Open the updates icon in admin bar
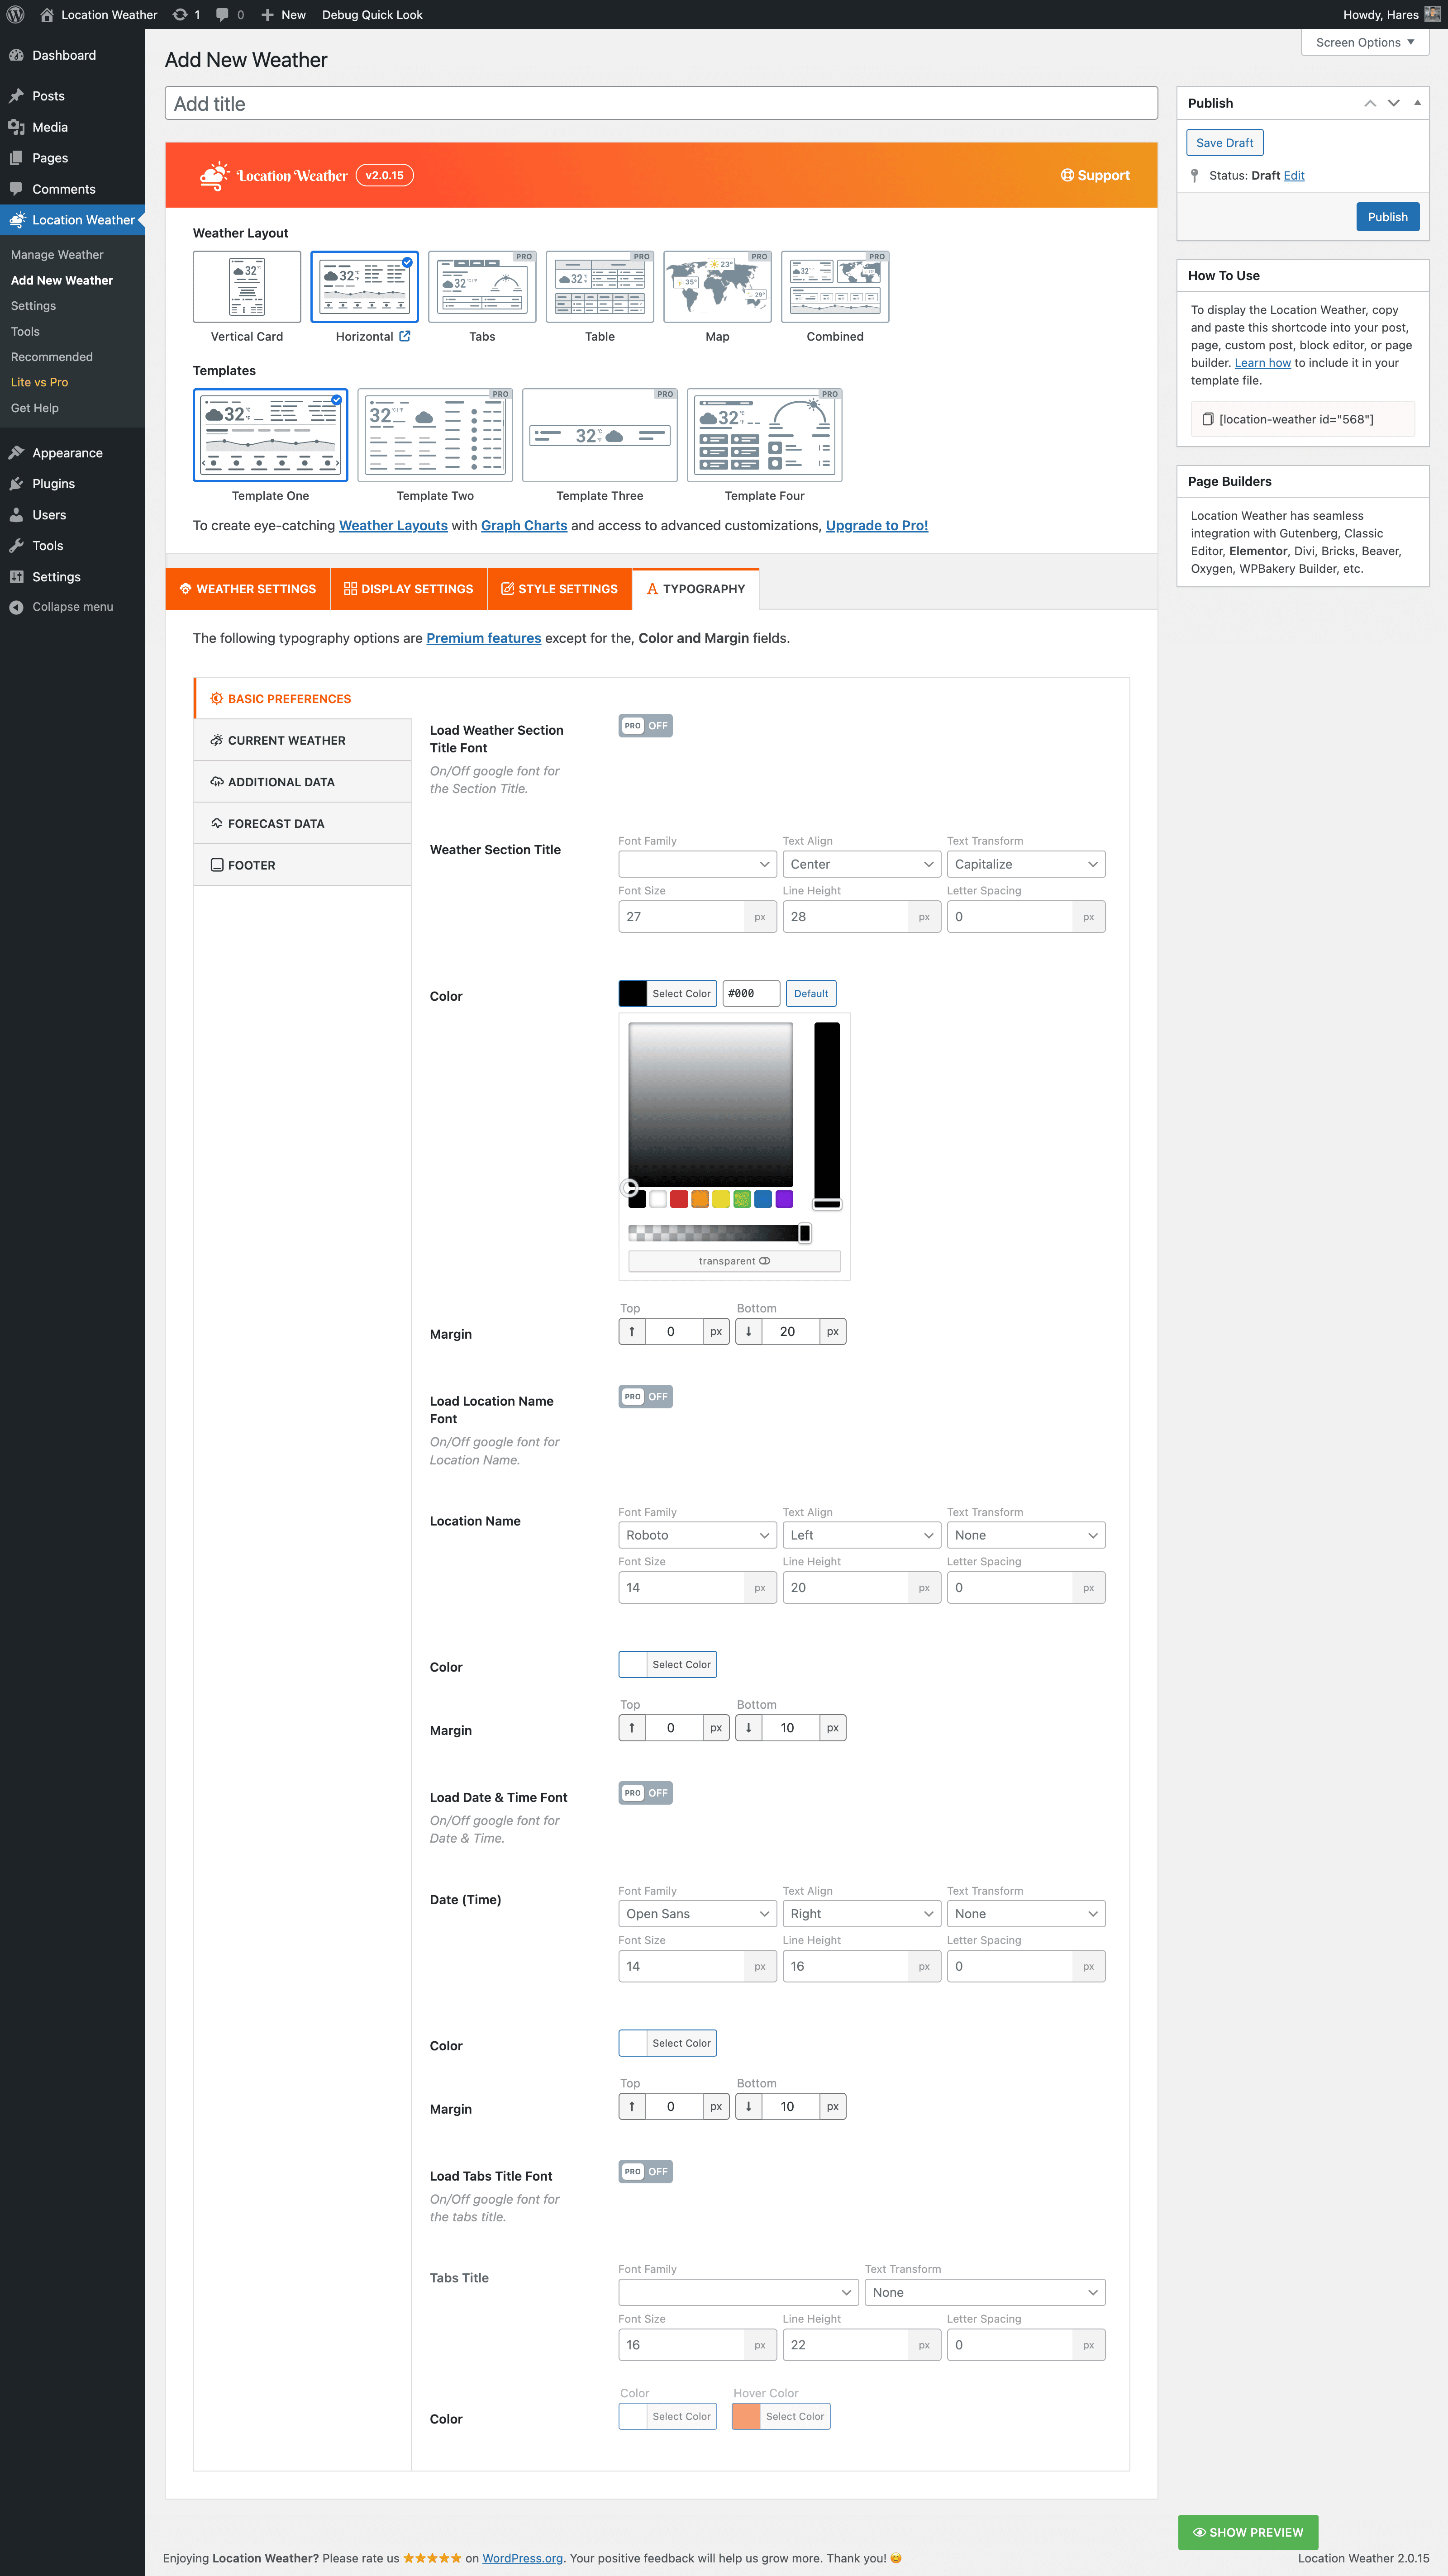The height and width of the screenshot is (2576, 1448). [180, 14]
